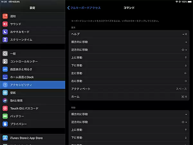Image resolution: width=193 pixels, height=145 pixels.
Task: Customize the 右に移動 shortcut
Action: tap(129, 81)
